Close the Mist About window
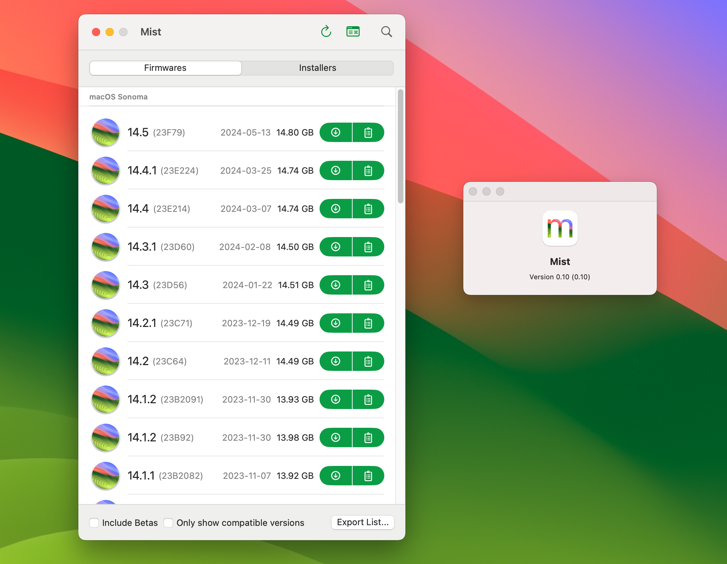This screenshot has width=727, height=564. pos(473,191)
